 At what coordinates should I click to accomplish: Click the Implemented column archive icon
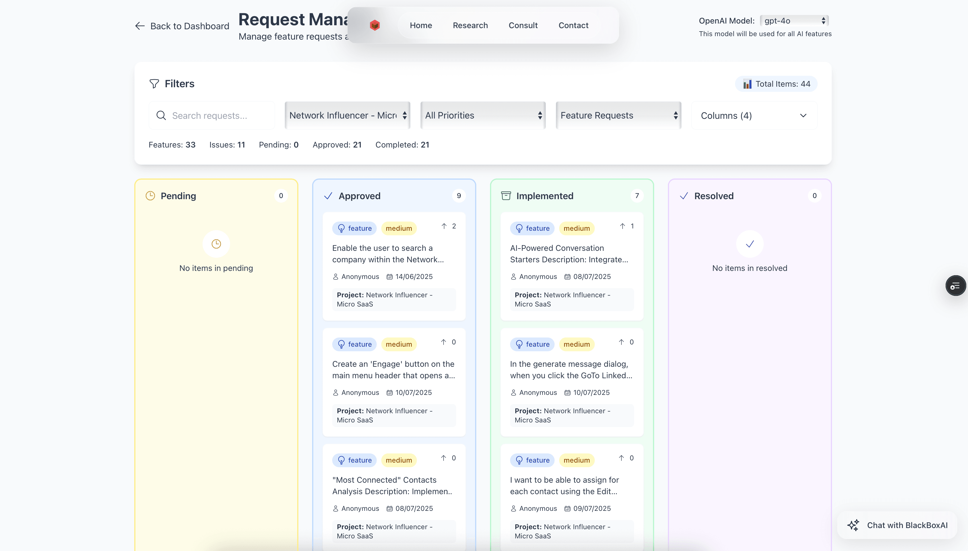[x=506, y=196]
